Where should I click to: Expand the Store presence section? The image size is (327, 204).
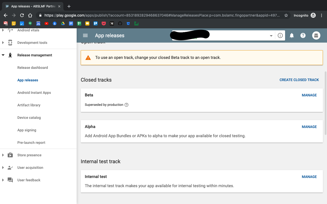[3, 155]
